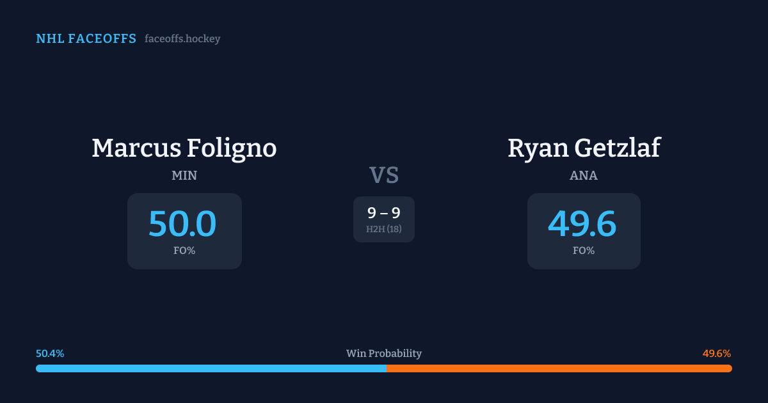Click the ANA team abbreviation
The width and height of the screenshot is (768, 403).
pyautogui.click(x=584, y=175)
